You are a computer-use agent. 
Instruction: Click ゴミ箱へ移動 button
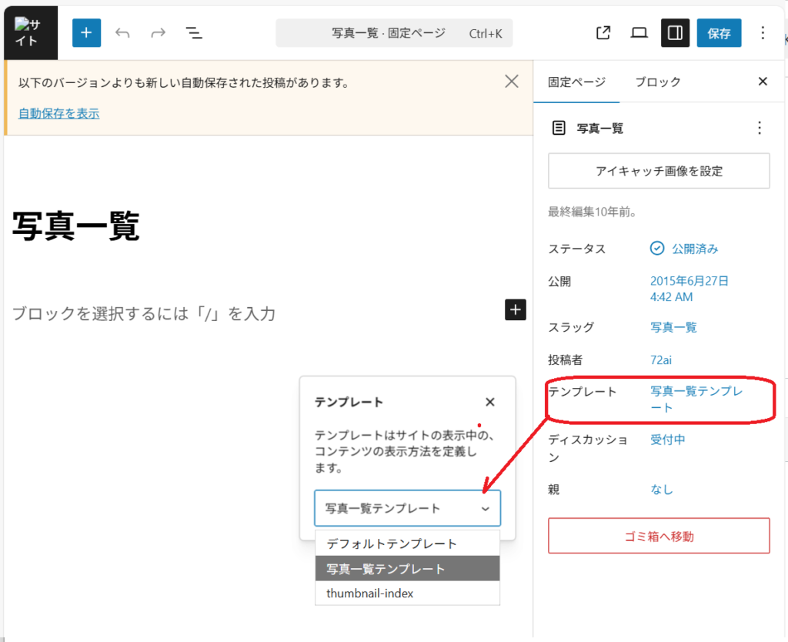click(659, 536)
